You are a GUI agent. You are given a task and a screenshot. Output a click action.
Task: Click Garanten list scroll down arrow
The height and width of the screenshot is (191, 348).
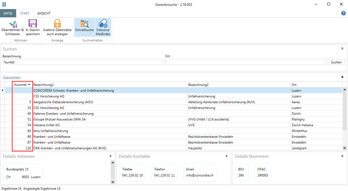tap(345, 148)
